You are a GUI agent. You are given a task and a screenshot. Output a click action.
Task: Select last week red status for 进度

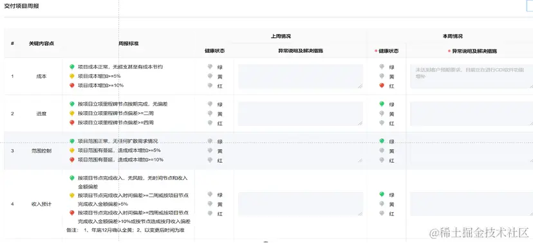point(210,123)
